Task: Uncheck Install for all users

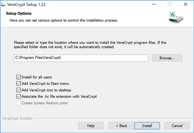Action: 19,77
